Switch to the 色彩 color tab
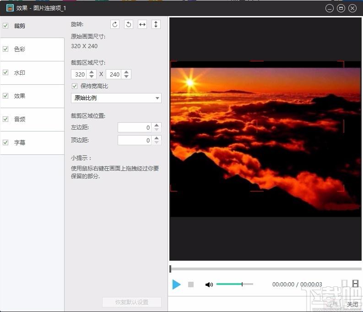This screenshot has height=312, width=363. coord(32,49)
